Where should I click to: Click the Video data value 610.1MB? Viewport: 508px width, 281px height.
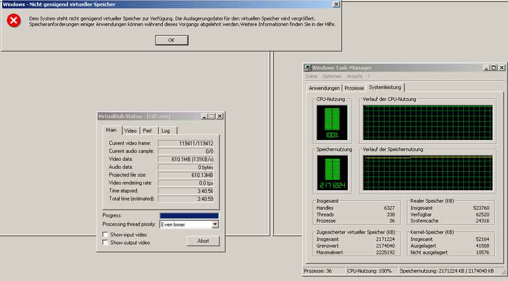[186, 159]
